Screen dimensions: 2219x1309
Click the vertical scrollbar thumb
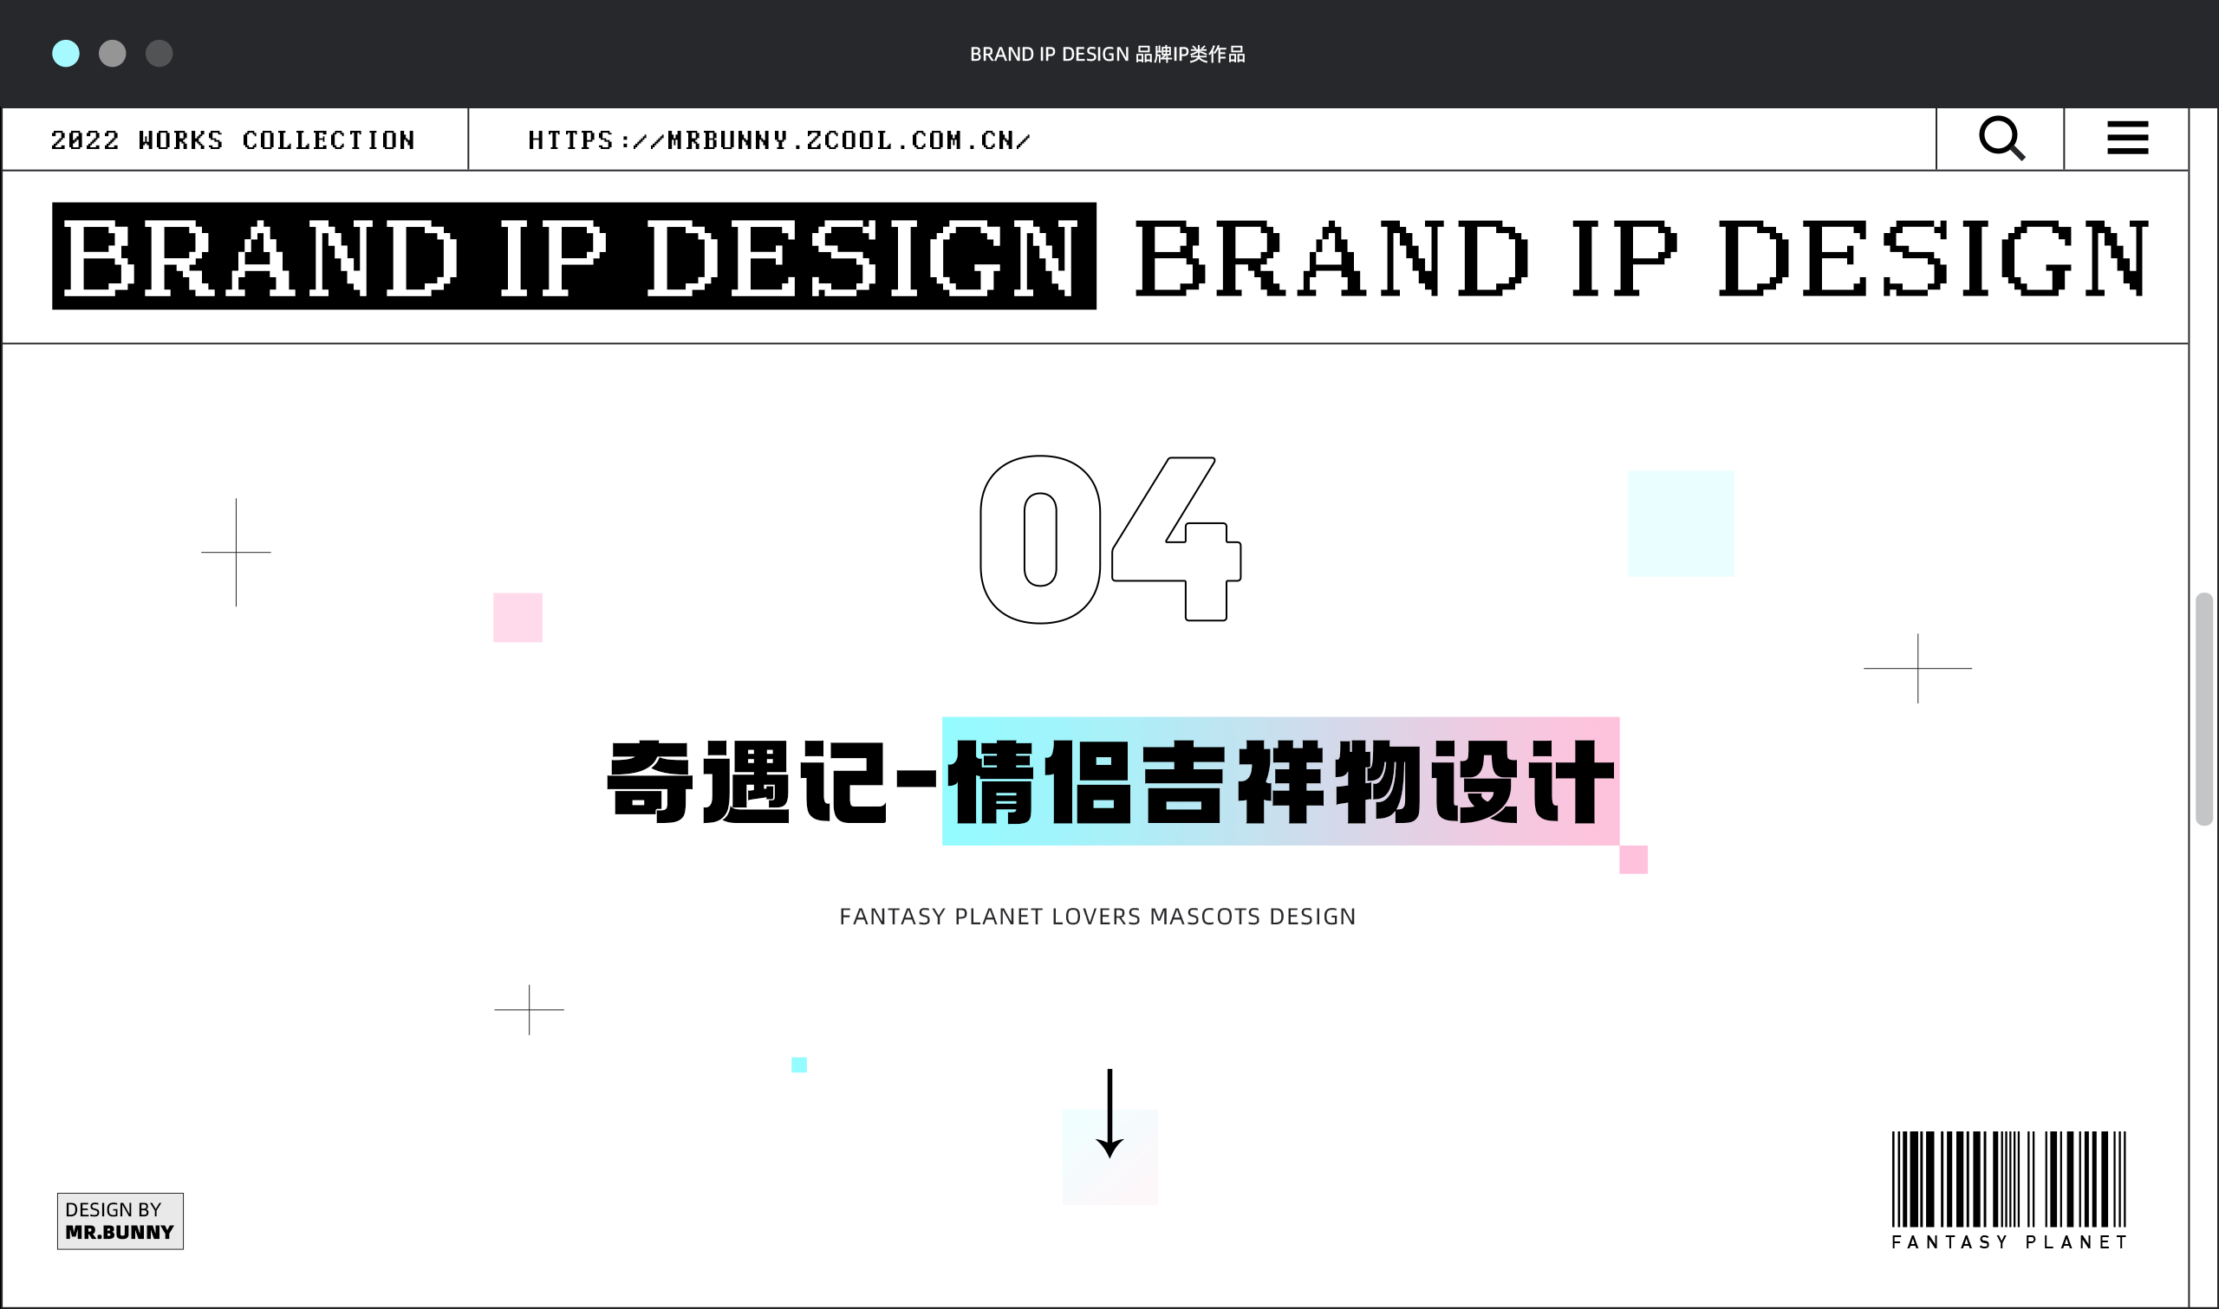tap(2204, 710)
